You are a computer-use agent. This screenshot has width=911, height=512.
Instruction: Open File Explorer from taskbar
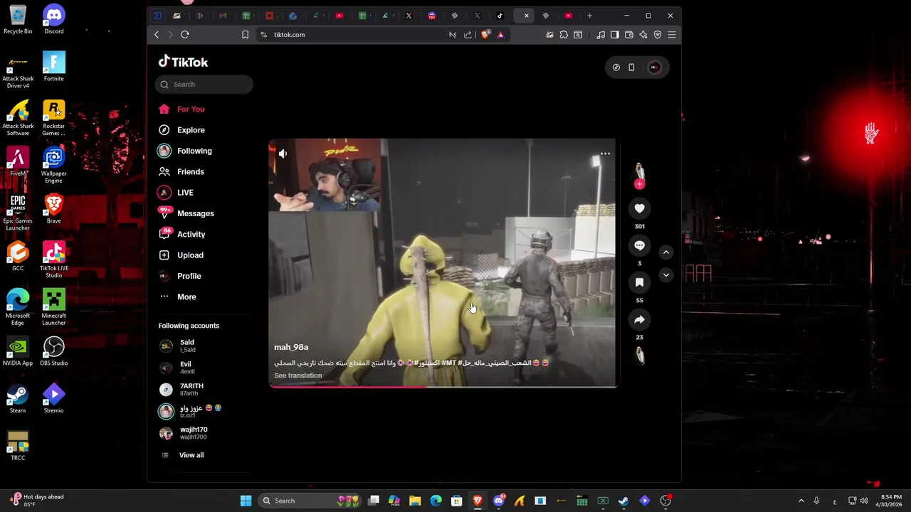tap(415, 501)
